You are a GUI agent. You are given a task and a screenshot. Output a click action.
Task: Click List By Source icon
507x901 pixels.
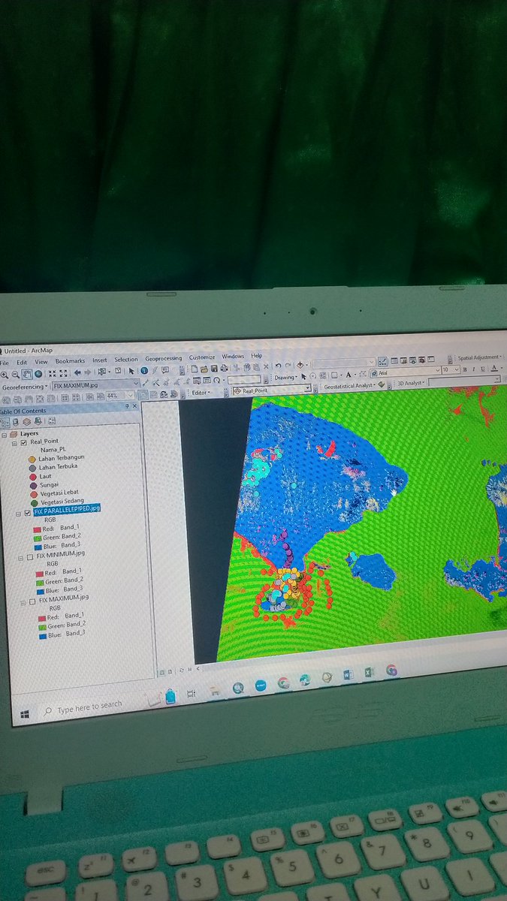(x=16, y=422)
